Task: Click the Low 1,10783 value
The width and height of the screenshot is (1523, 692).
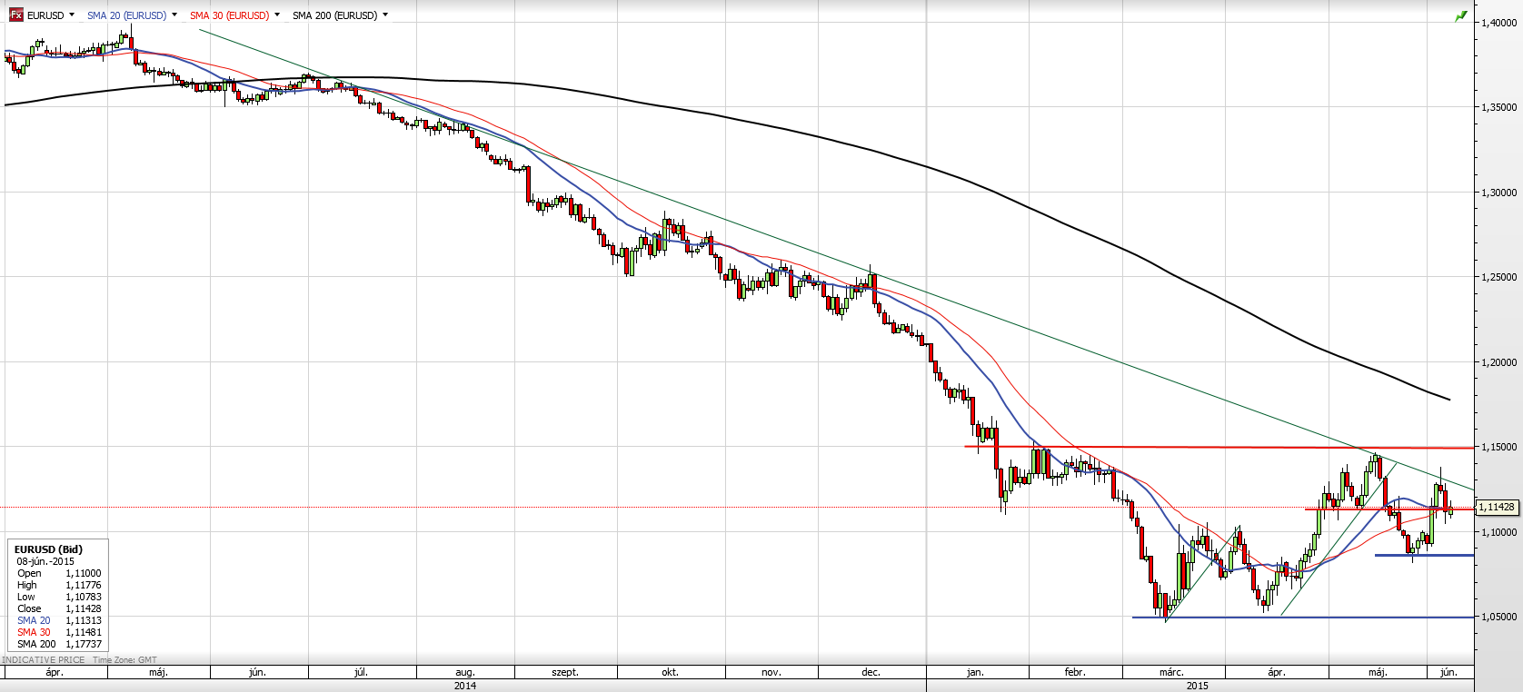Action: click(84, 597)
